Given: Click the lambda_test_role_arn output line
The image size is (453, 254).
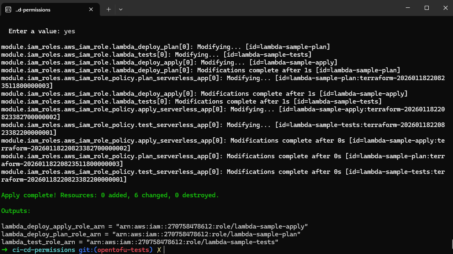Looking at the screenshot, I should (140, 242).
